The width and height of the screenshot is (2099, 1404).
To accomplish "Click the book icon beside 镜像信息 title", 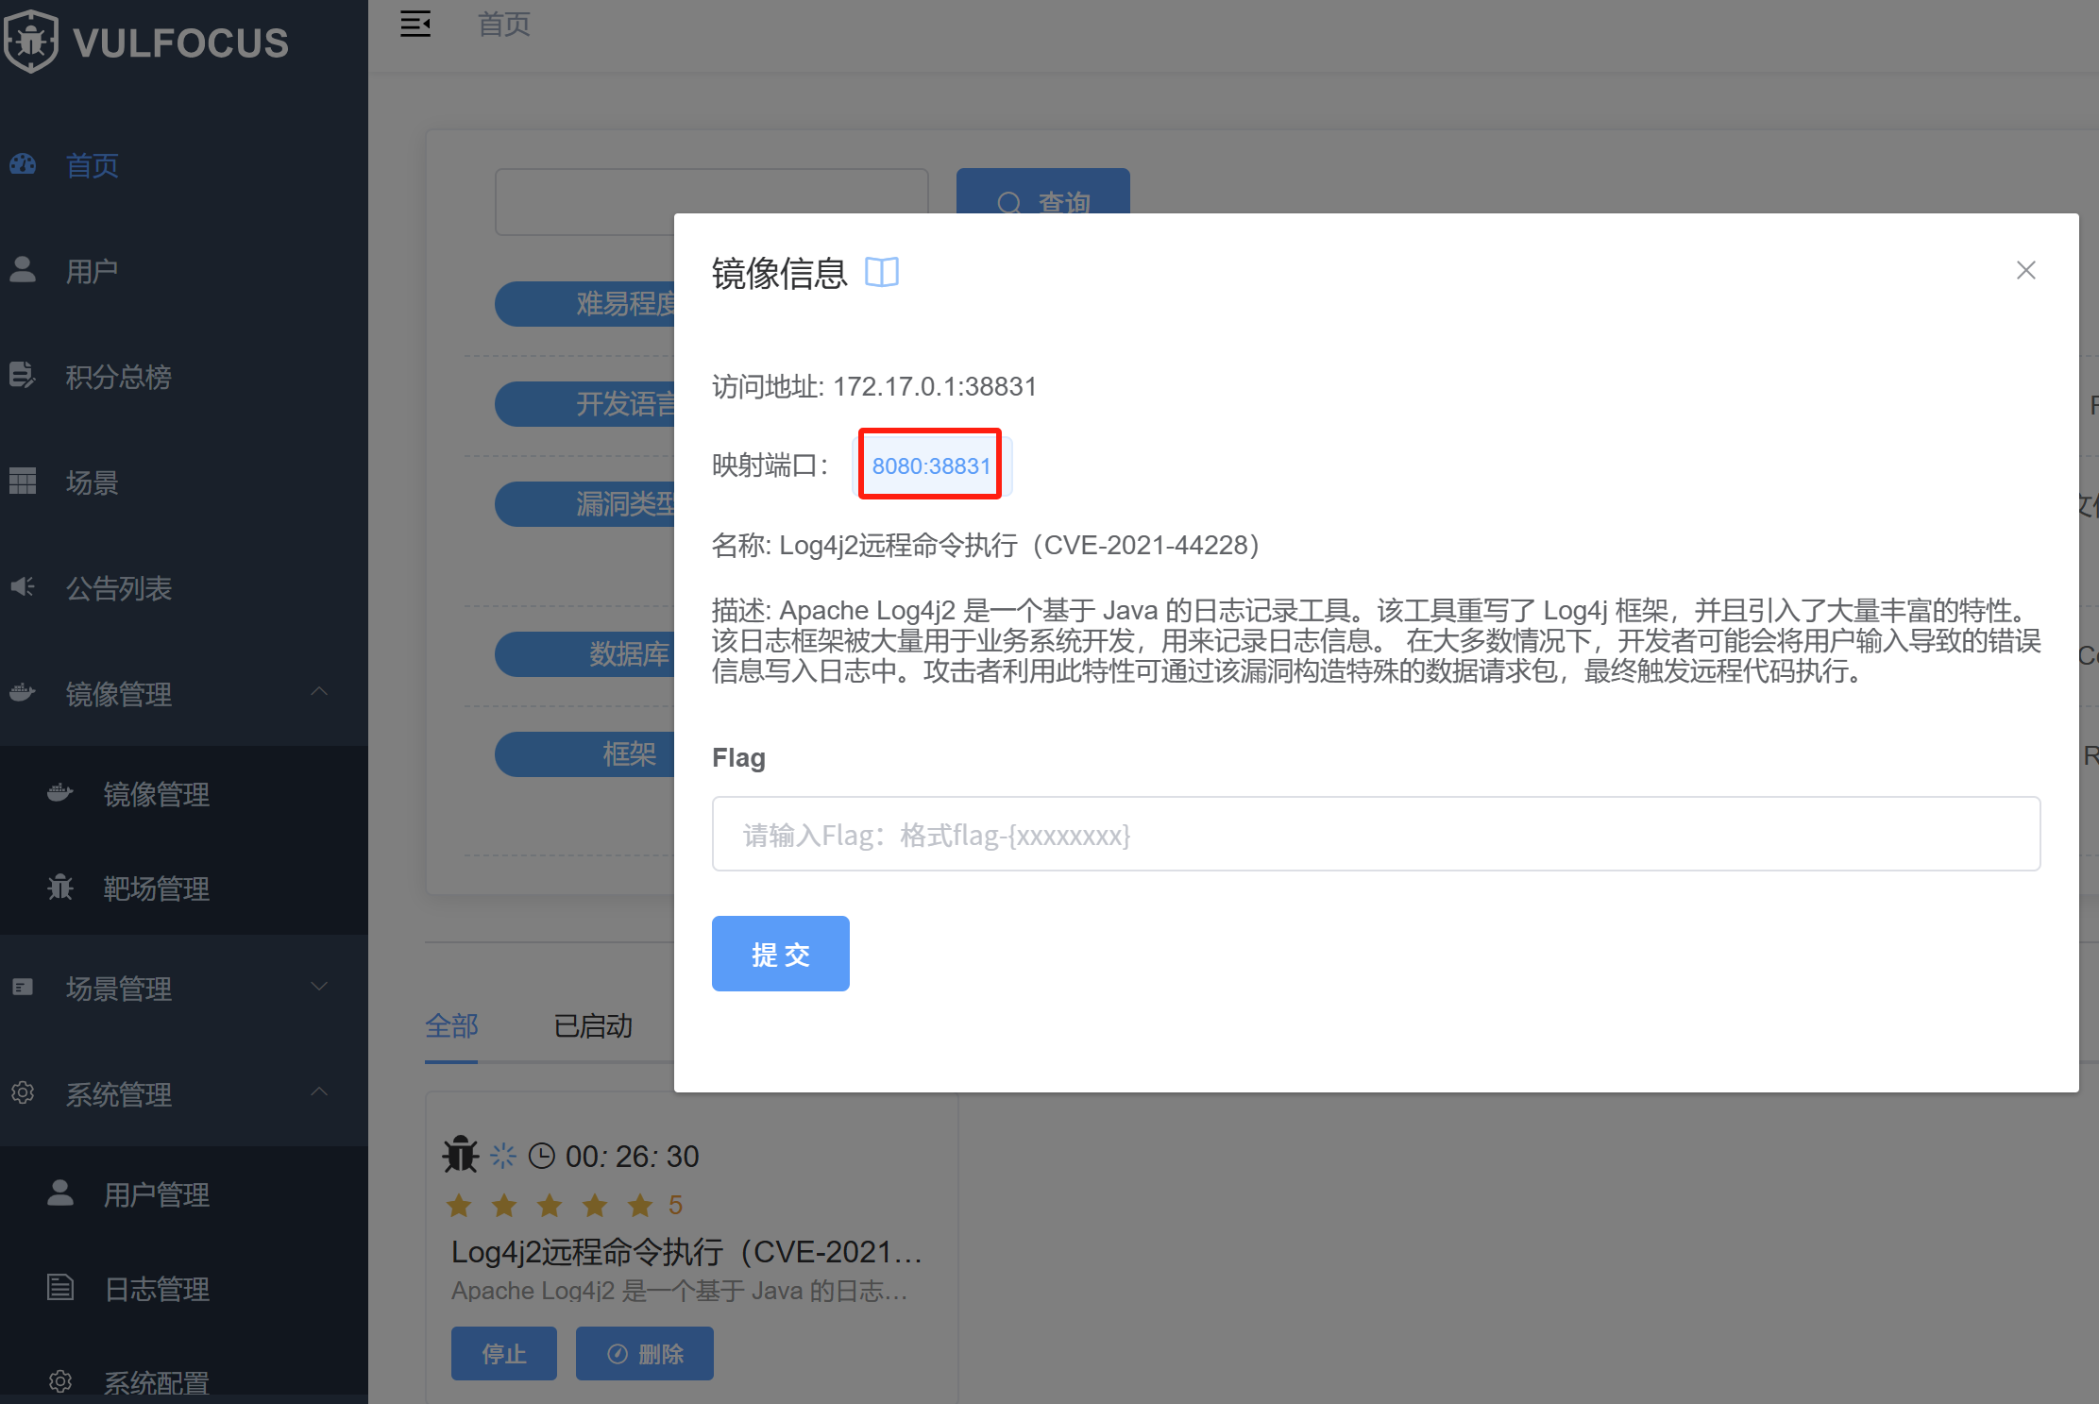I will (882, 273).
